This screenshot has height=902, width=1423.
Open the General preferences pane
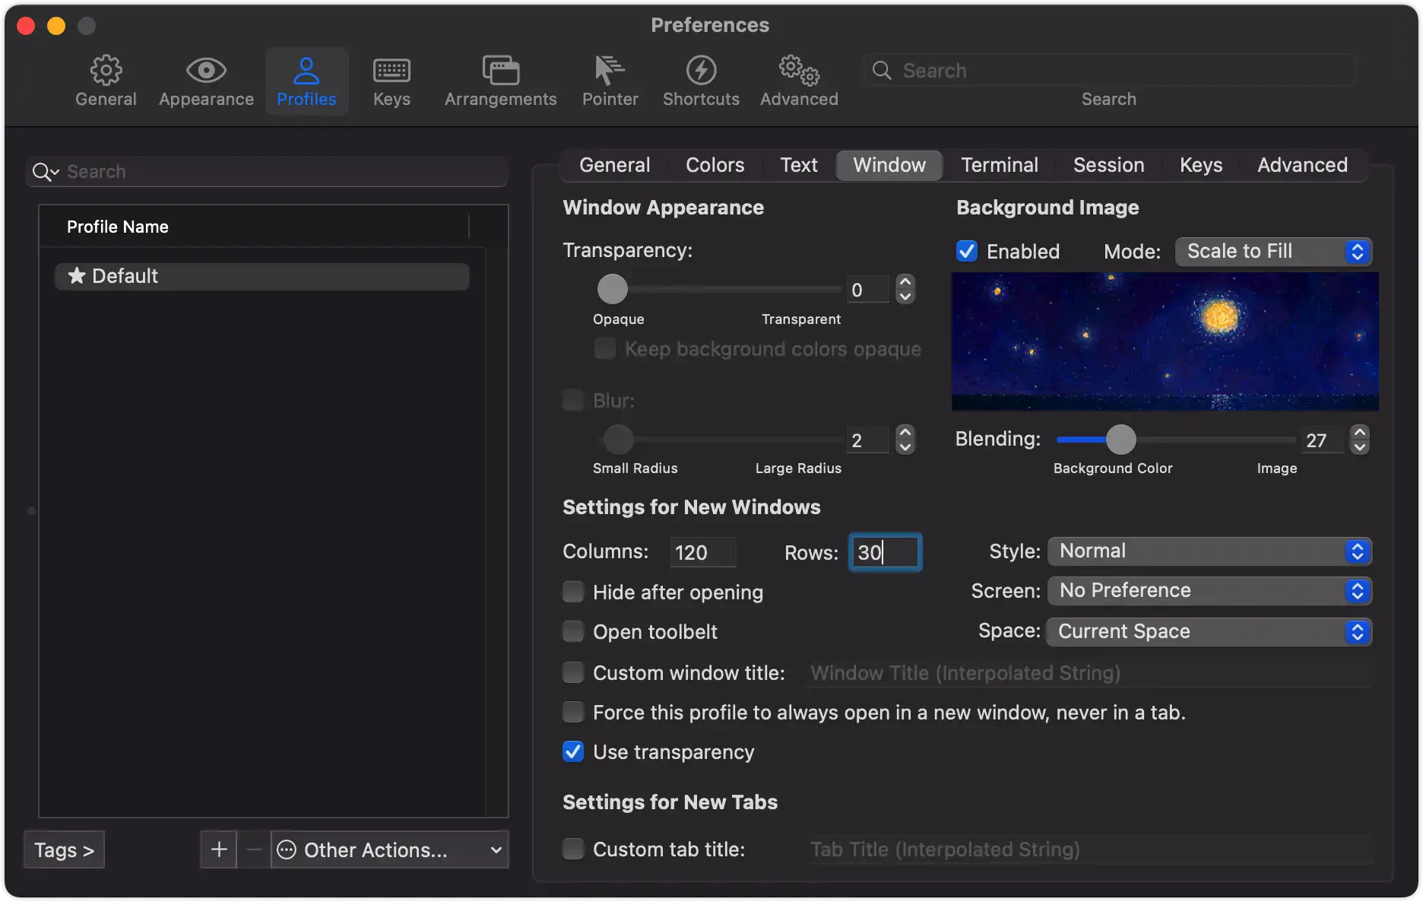tap(106, 81)
